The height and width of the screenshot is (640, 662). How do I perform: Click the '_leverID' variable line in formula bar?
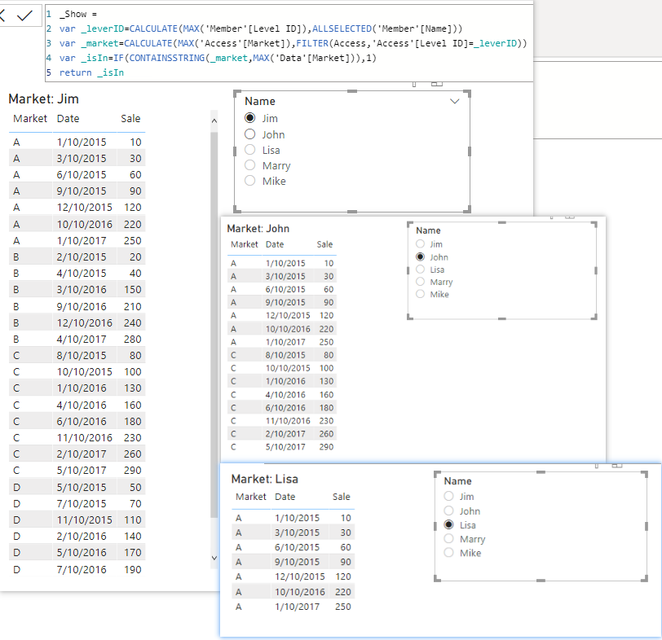click(x=261, y=28)
